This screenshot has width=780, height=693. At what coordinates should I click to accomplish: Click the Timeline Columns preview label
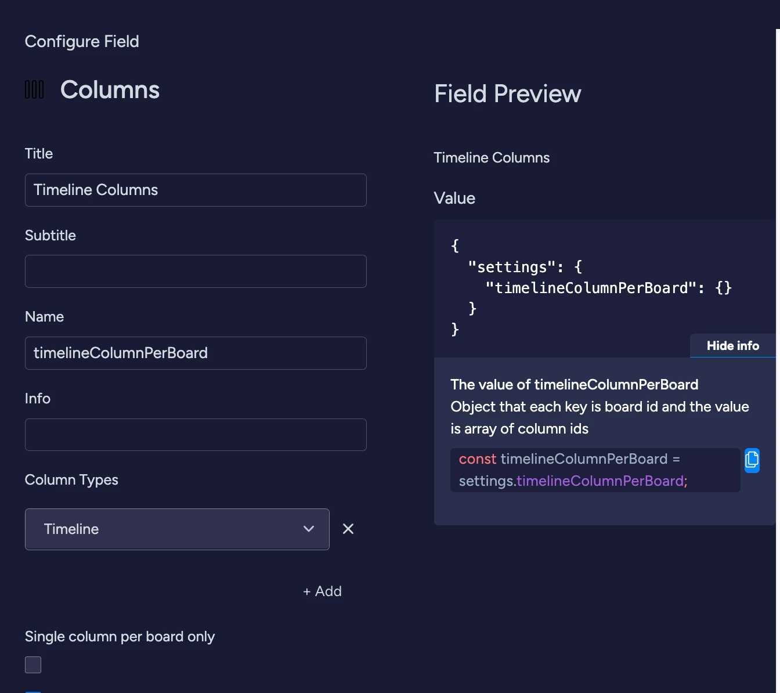(x=491, y=158)
